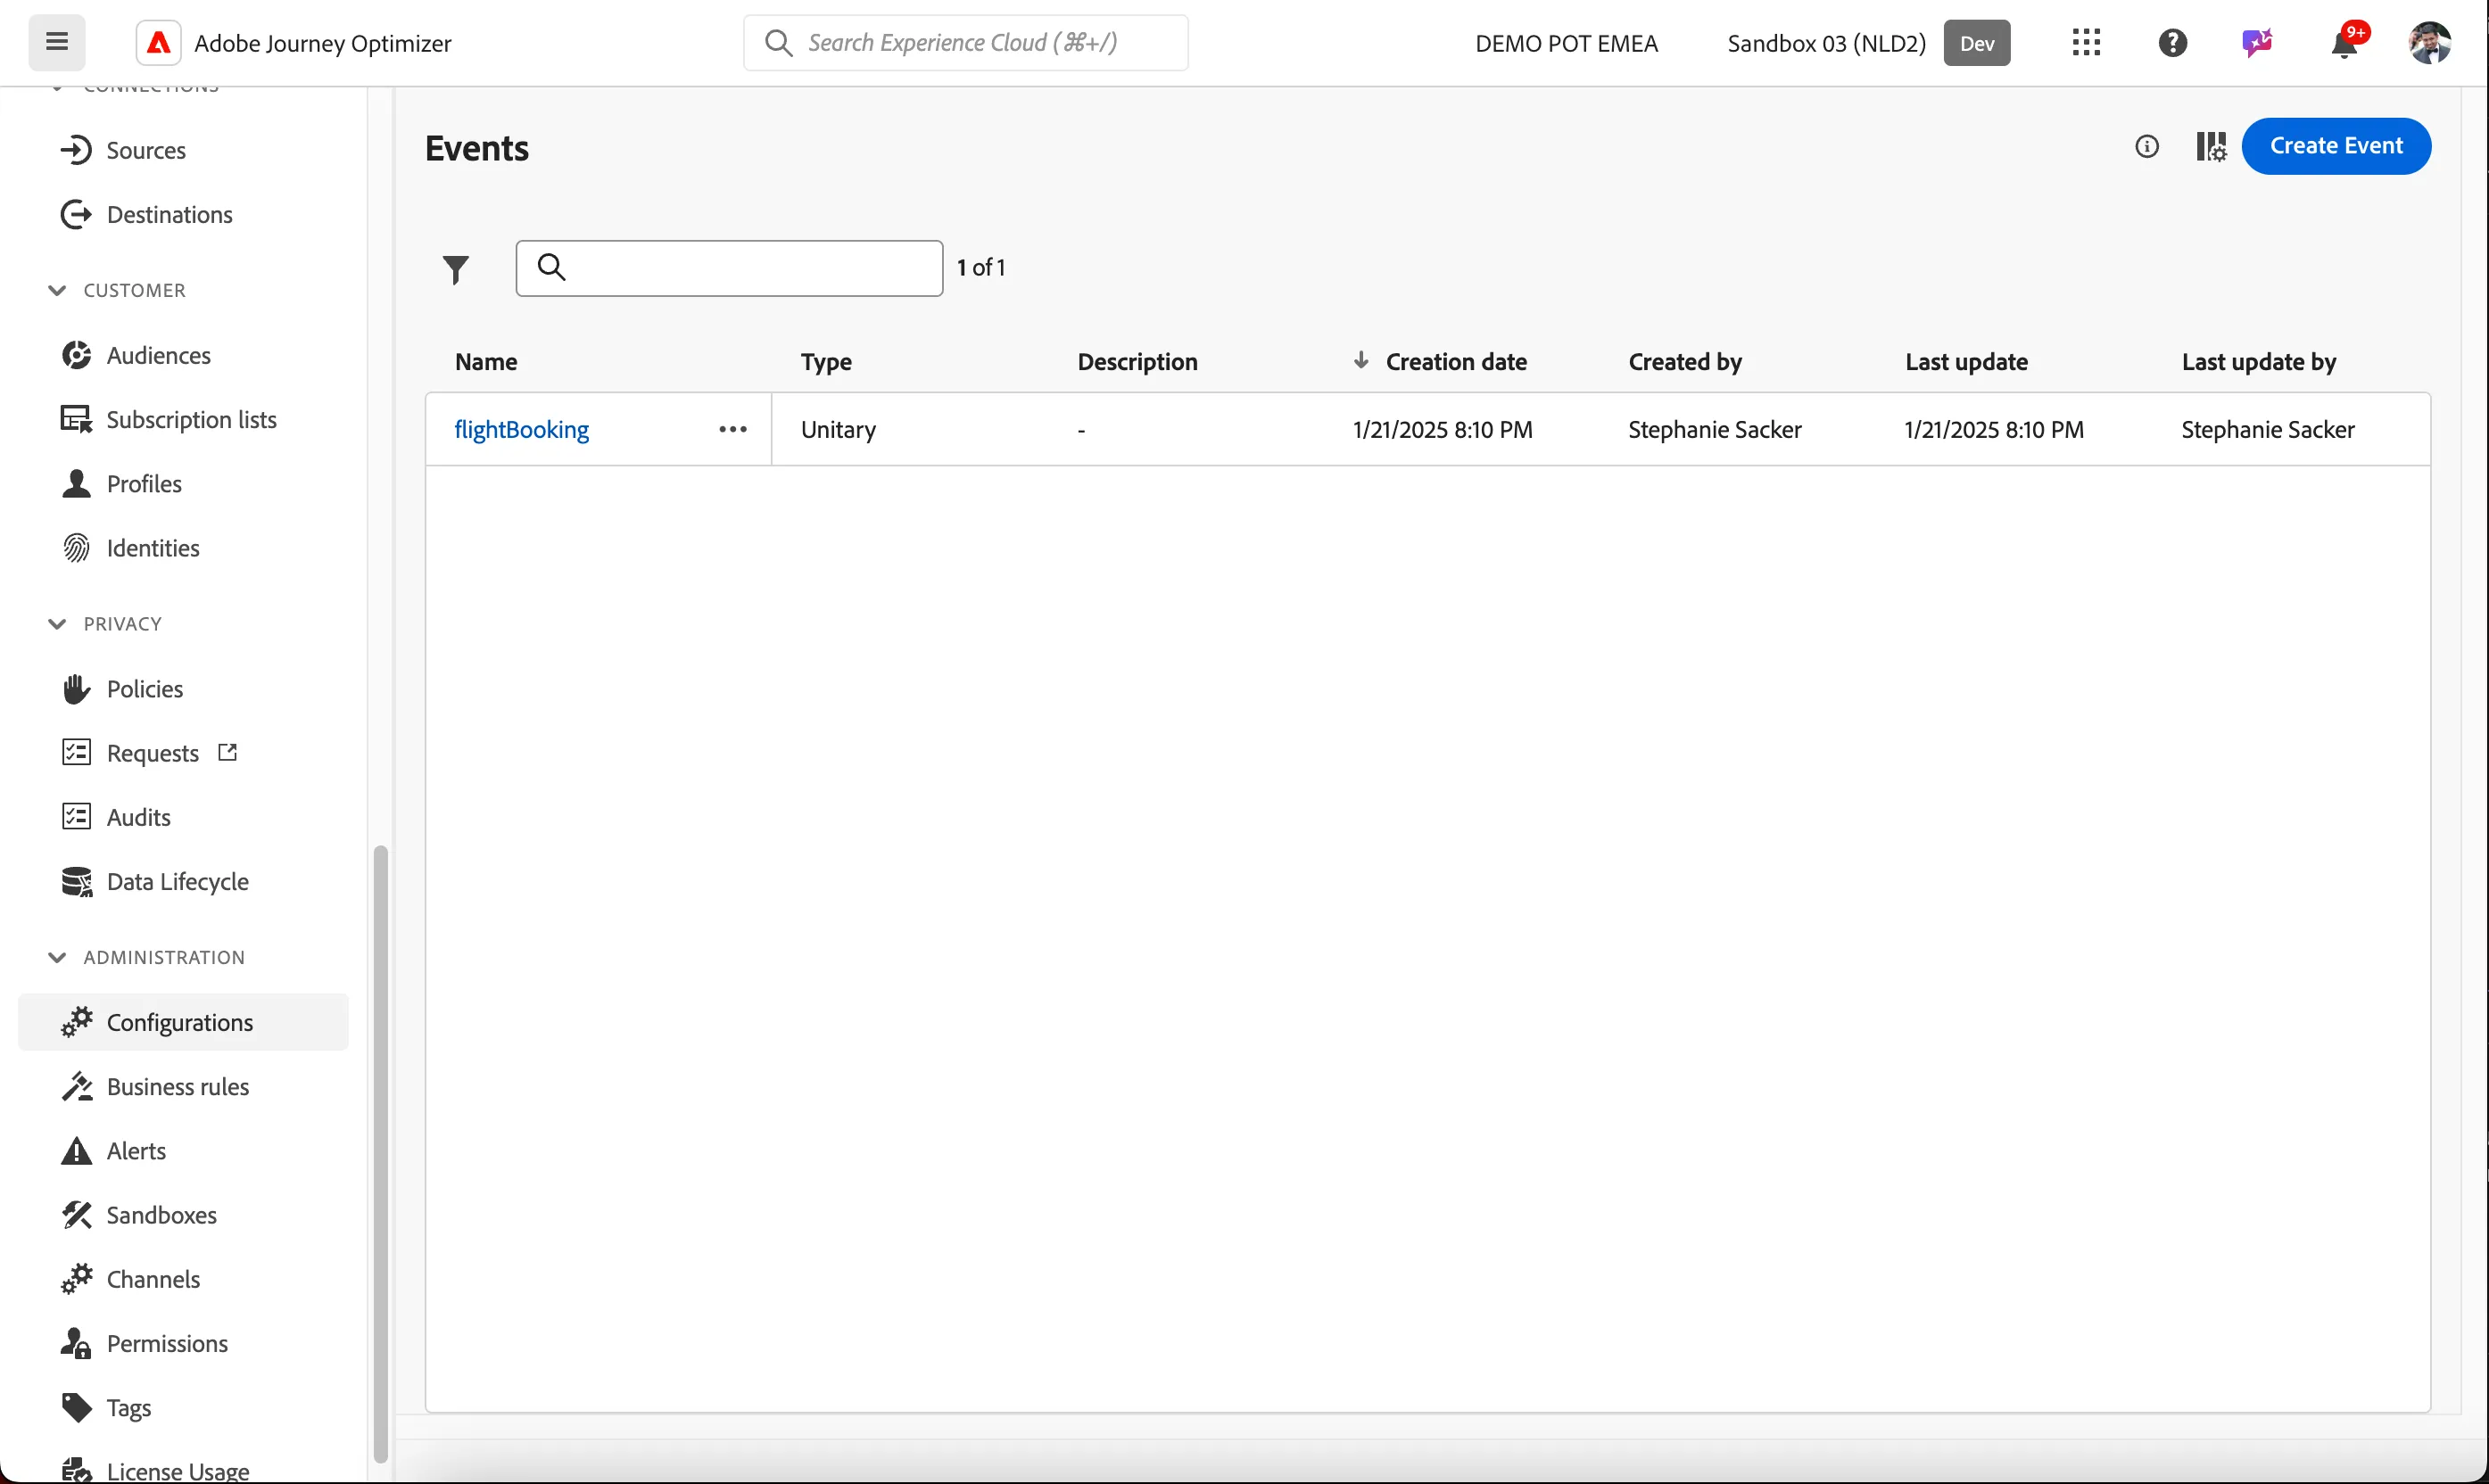
Task: Open Permissions in sidebar
Action: click(145, 1343)
